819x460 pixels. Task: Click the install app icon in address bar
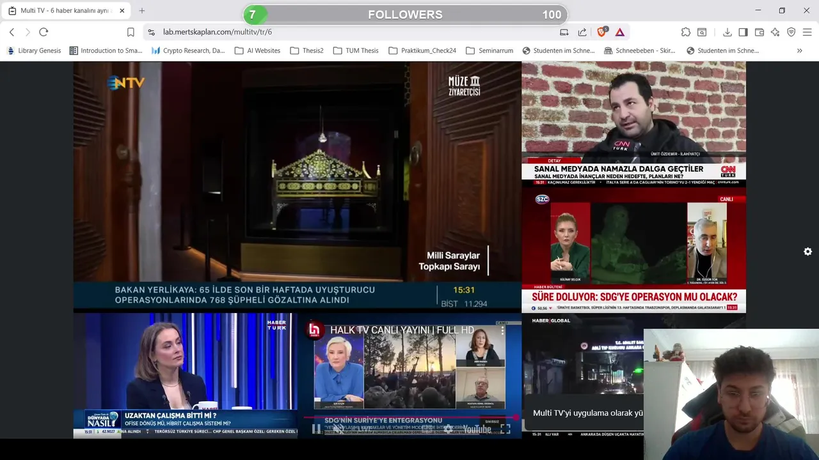(564, 32)
